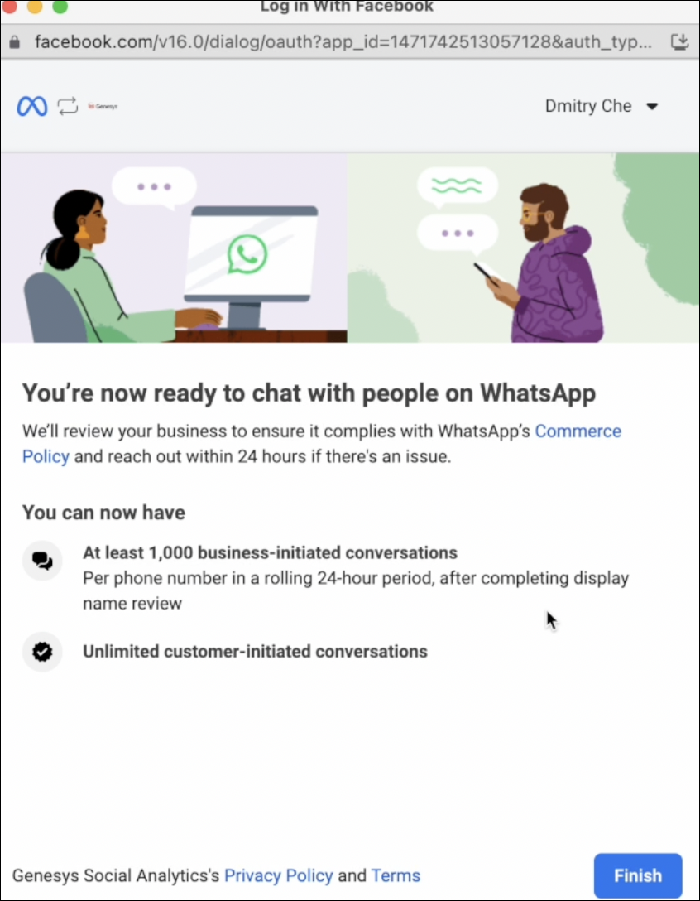Click the exchange arrows icon beside Meta logo
The width and height of the screenshot is (700, 901).
(x=67, y=106)
